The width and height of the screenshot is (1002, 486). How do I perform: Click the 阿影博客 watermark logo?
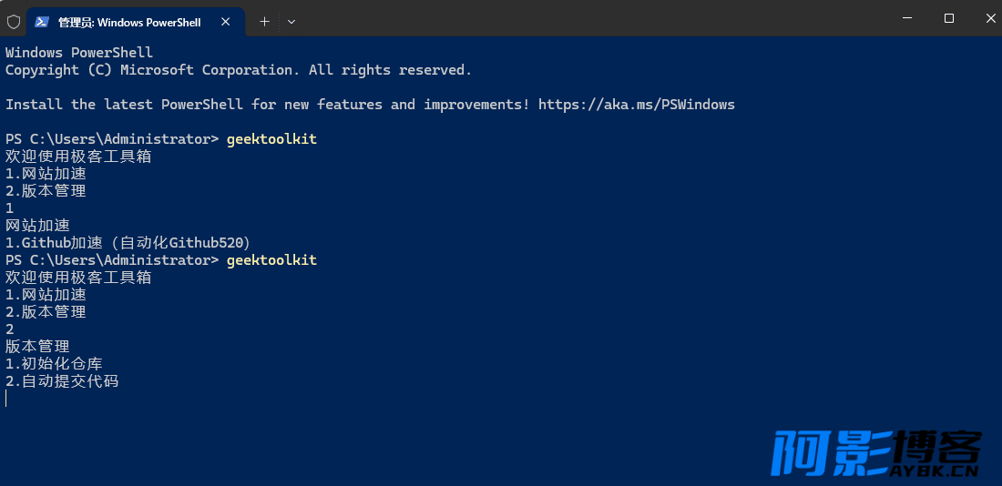[x=876, y=453]
